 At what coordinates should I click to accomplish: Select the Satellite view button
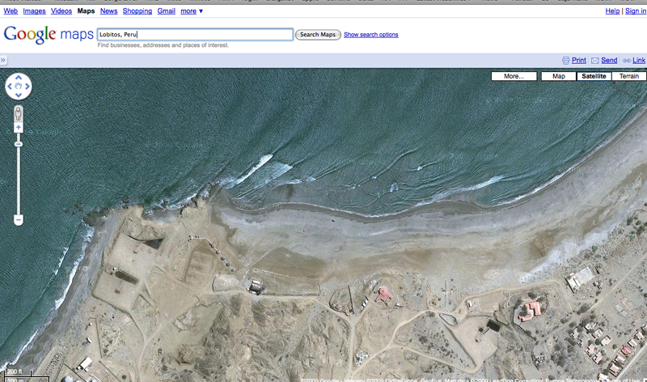(x=593, y=76)
